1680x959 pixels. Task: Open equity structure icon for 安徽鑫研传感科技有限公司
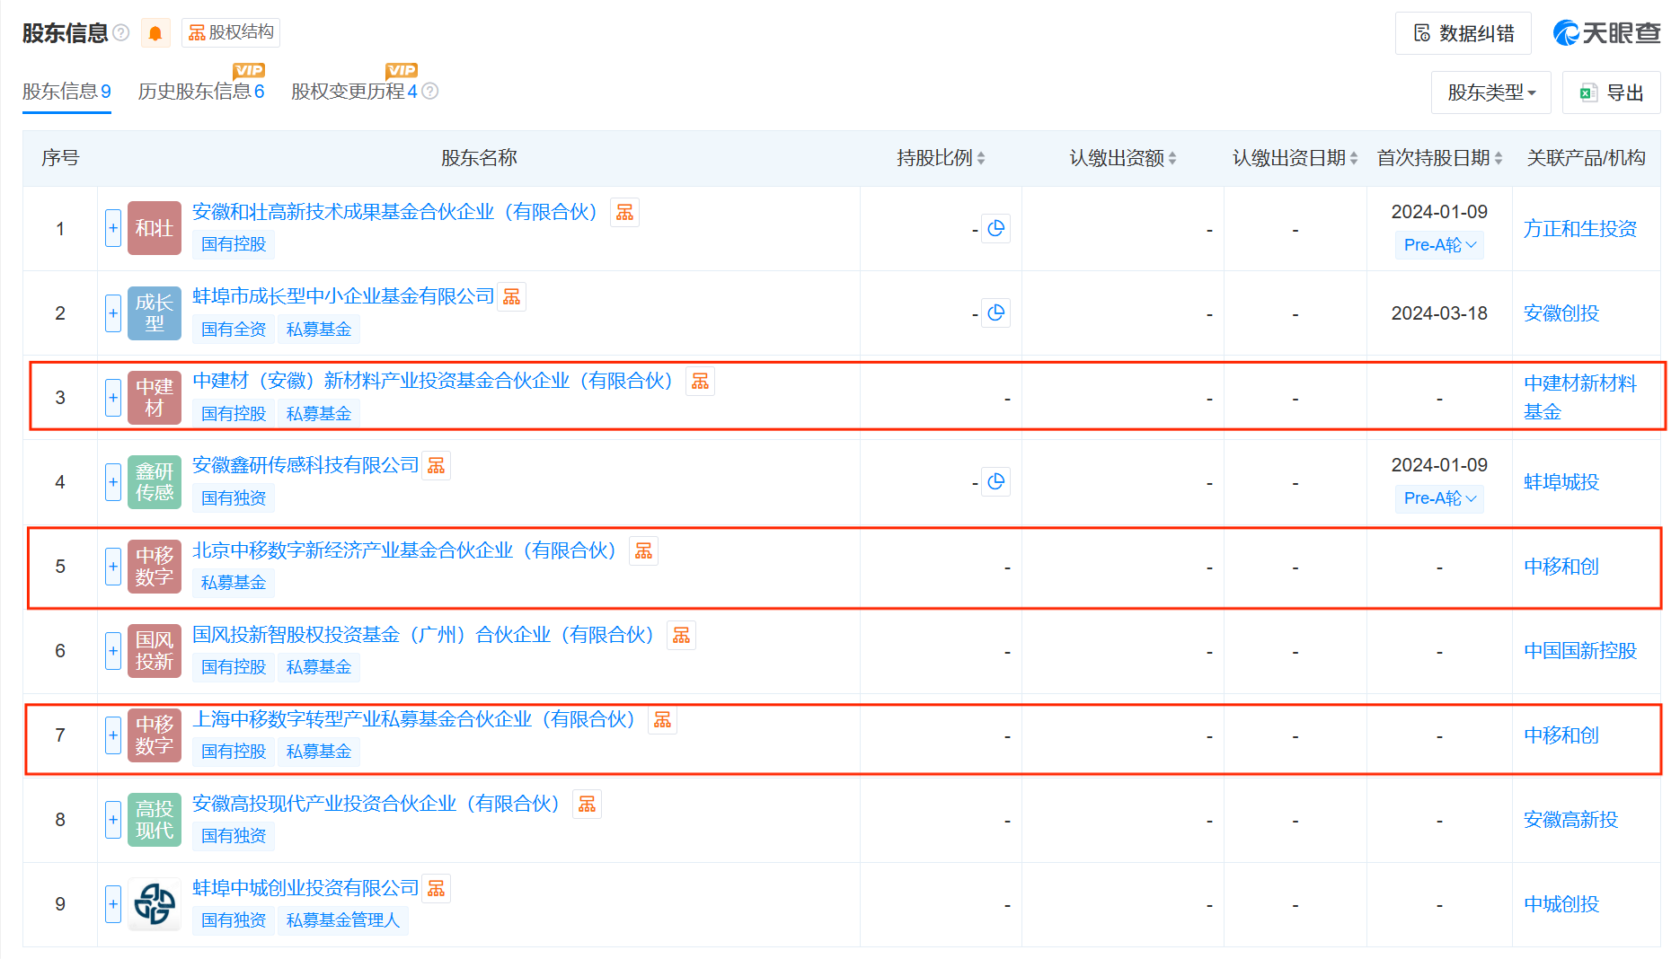436,465
